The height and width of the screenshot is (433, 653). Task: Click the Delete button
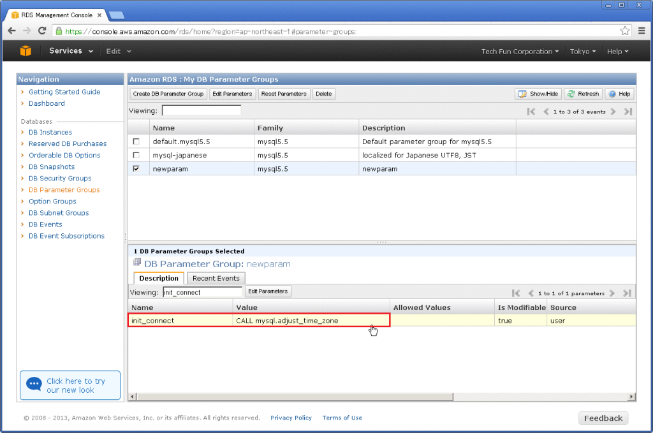click(323, 94)
